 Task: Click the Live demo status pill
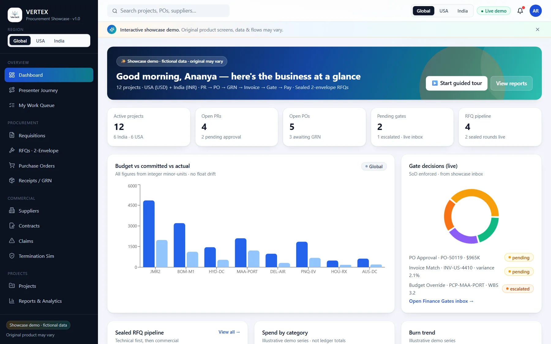494,11
